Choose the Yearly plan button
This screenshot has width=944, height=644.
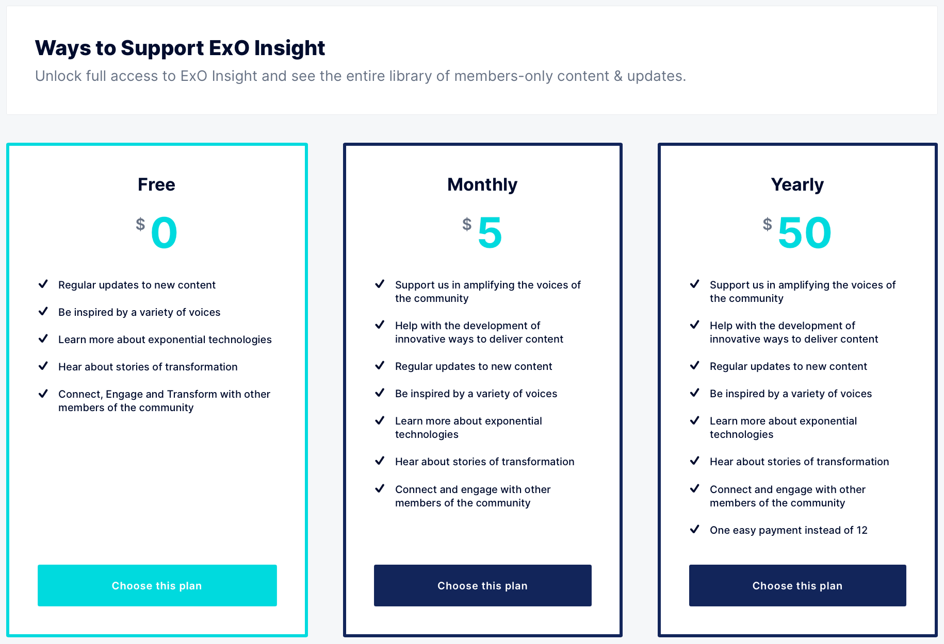pos(797,585)
